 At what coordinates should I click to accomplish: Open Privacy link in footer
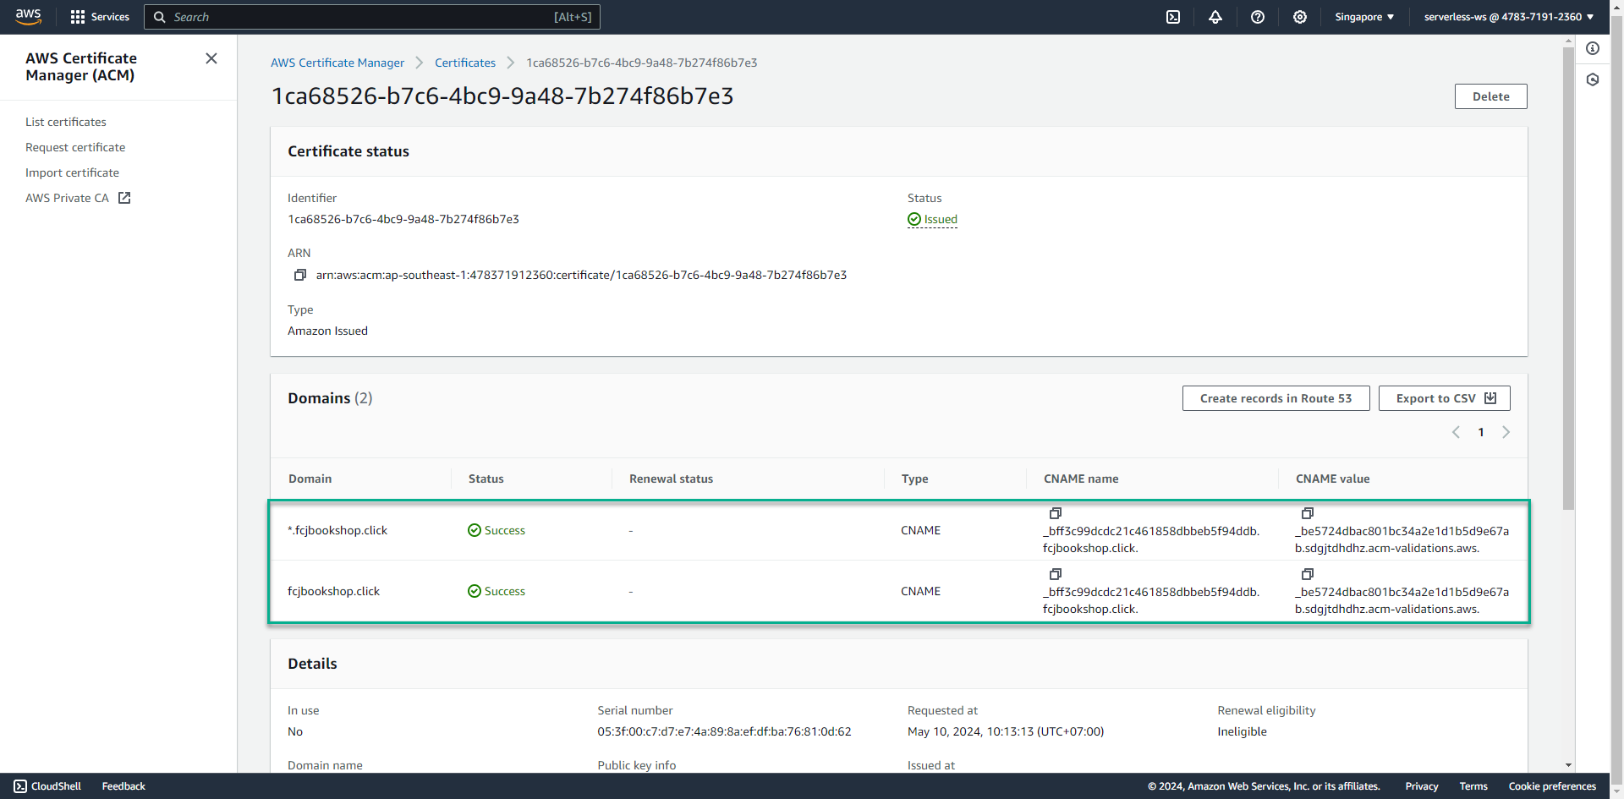point(1421,786)
